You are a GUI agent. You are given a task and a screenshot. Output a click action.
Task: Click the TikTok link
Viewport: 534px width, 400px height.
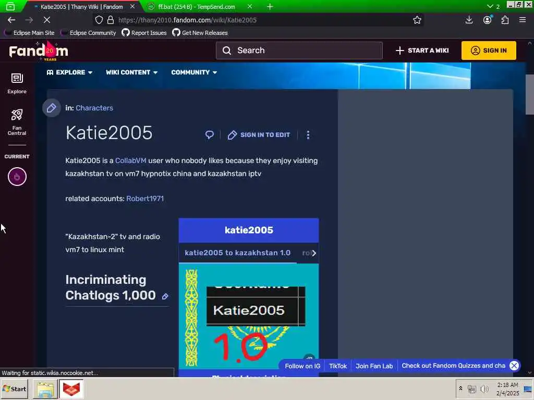pyautogui.click(x=338, y=366)
